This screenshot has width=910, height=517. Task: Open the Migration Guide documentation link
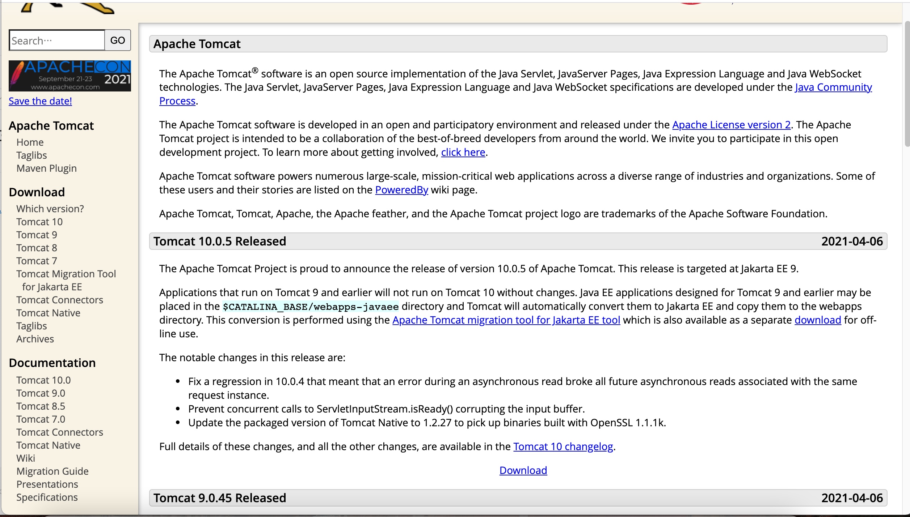(52, 471)
